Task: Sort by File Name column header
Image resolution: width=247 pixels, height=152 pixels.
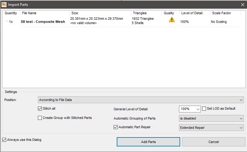Action: (45, 13)
